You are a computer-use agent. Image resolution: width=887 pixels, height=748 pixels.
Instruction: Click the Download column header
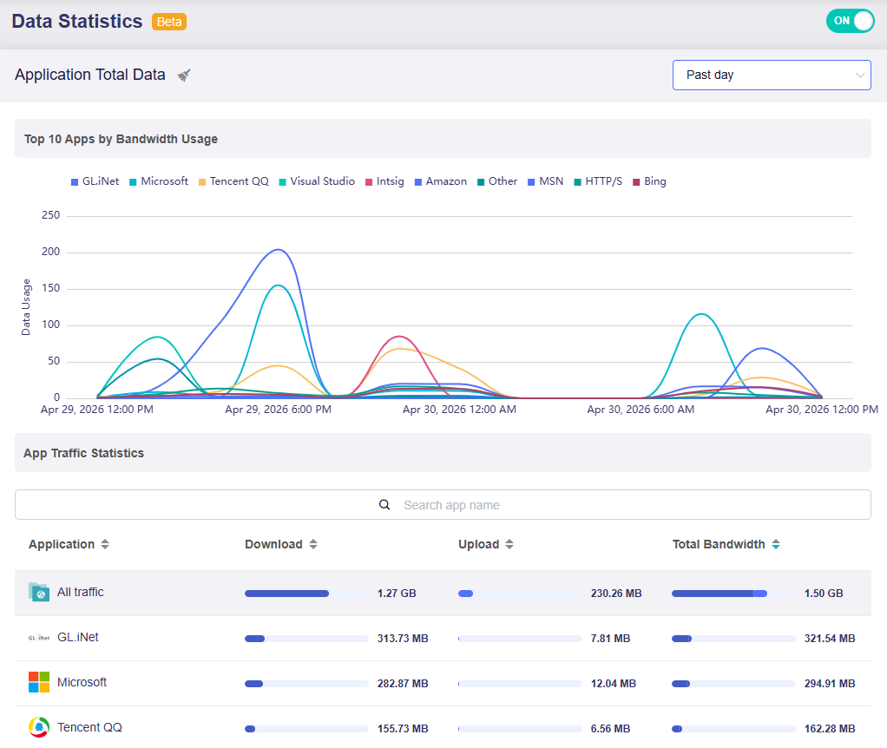coord(273,544)
